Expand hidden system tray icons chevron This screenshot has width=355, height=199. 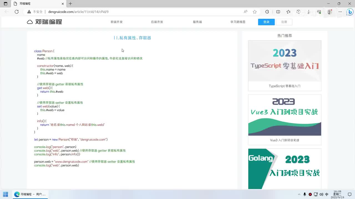point(299,194)
